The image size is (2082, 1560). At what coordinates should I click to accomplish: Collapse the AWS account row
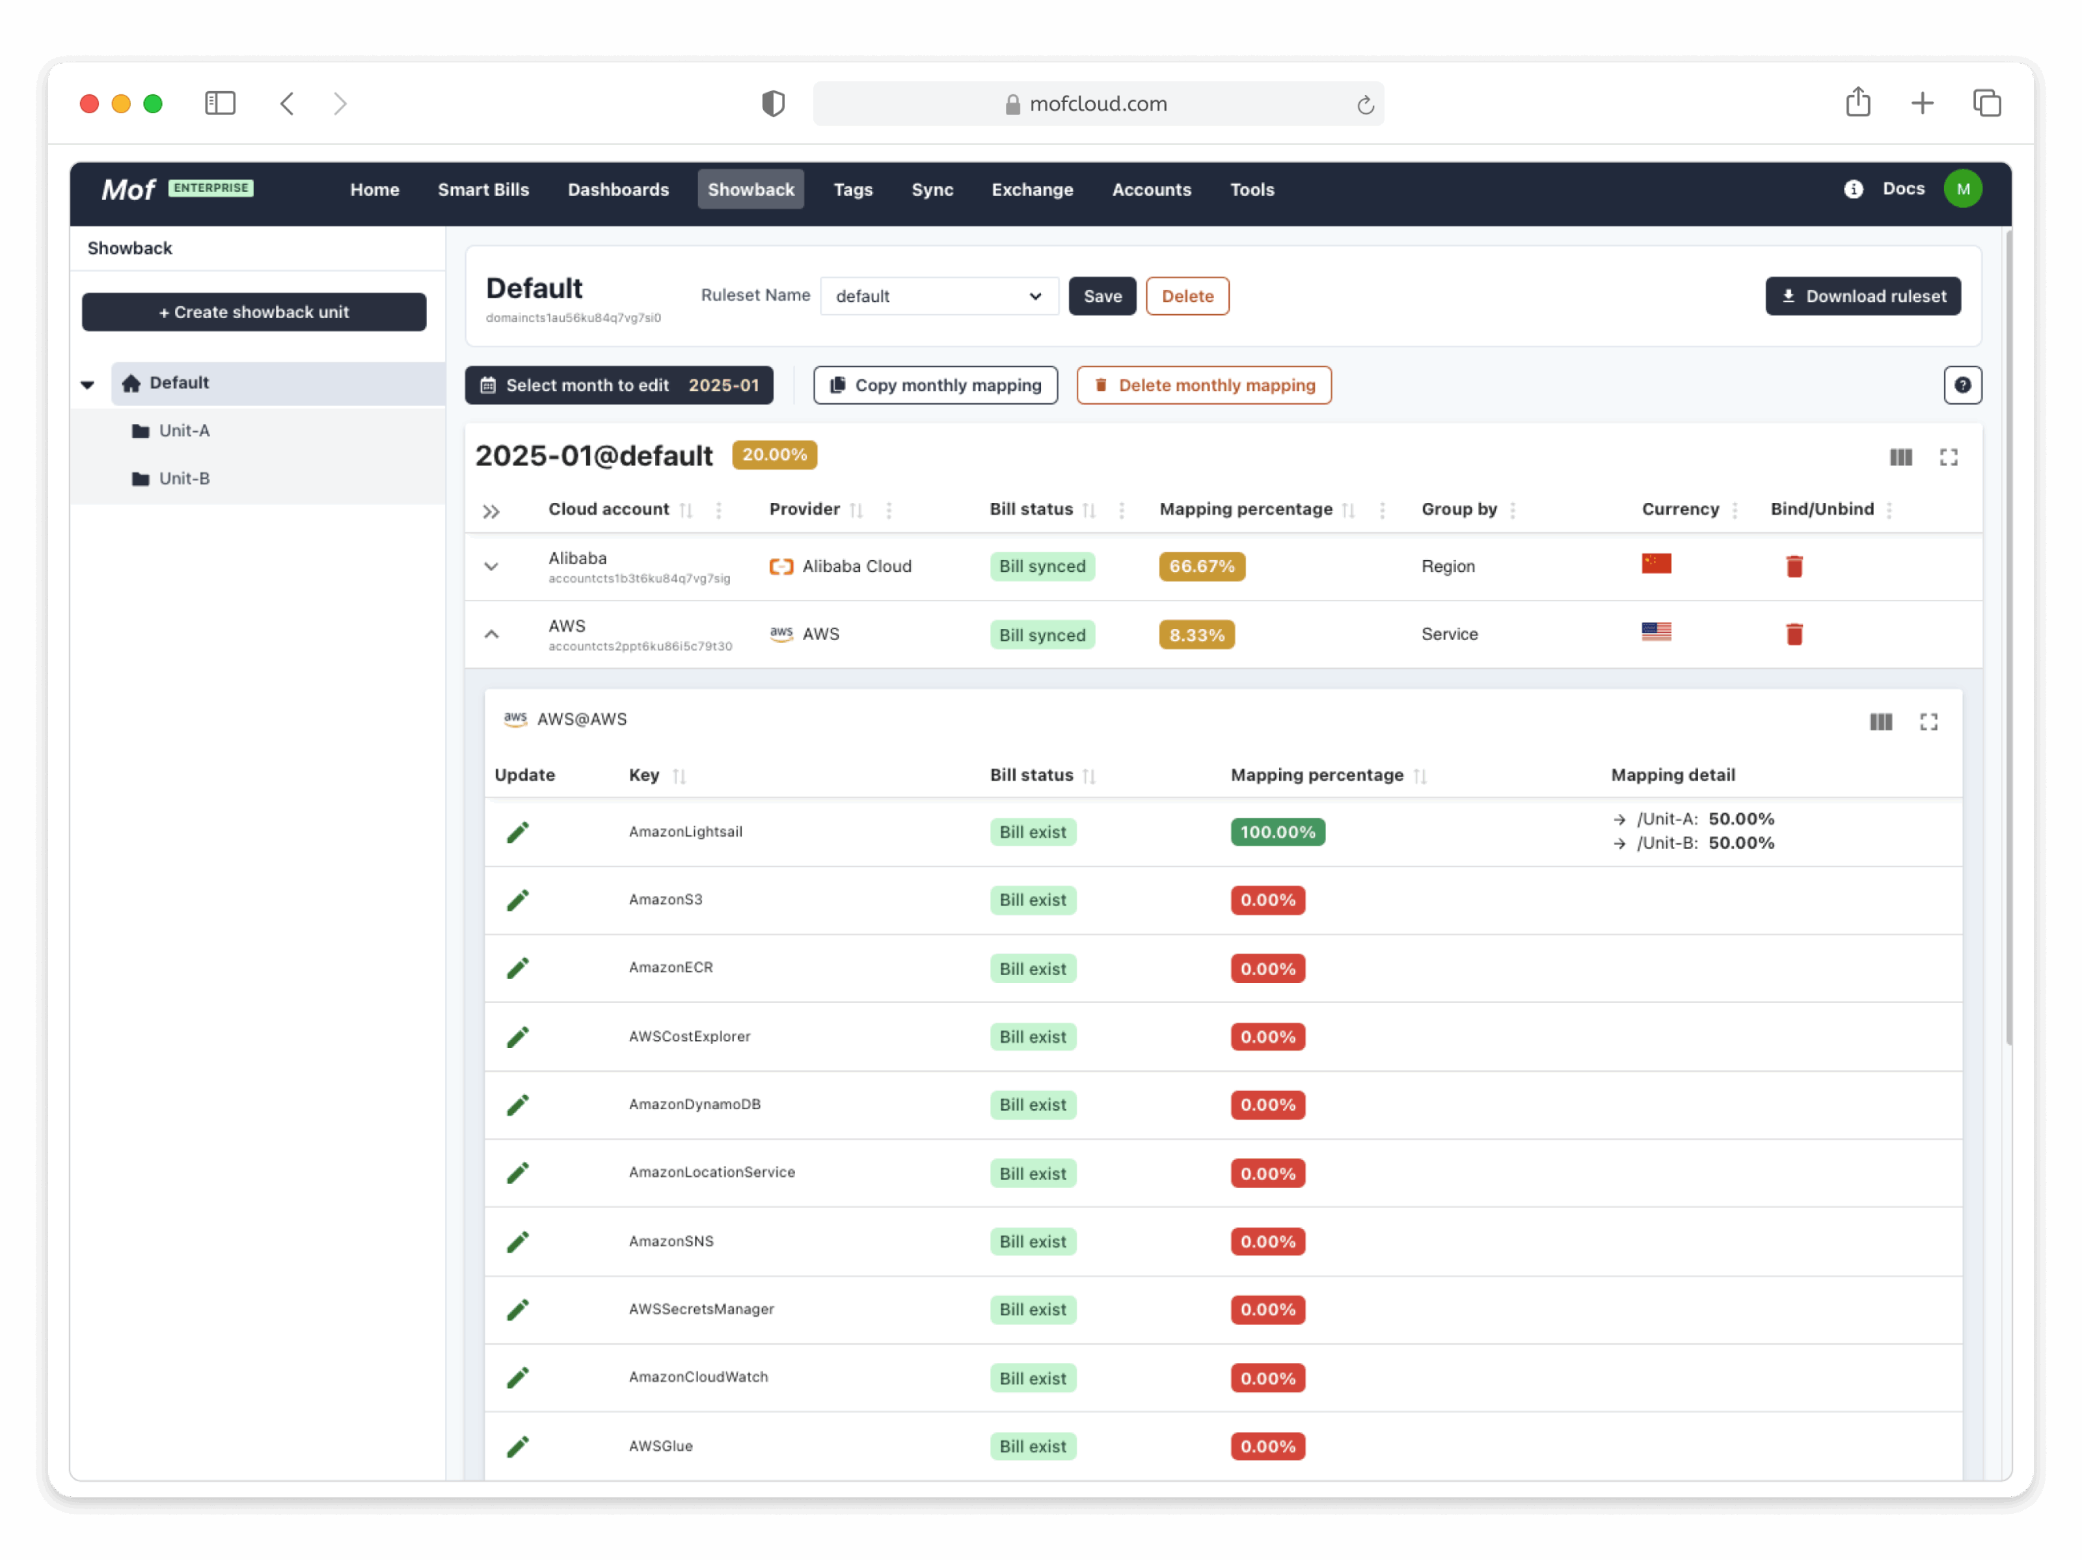[491, 635]
